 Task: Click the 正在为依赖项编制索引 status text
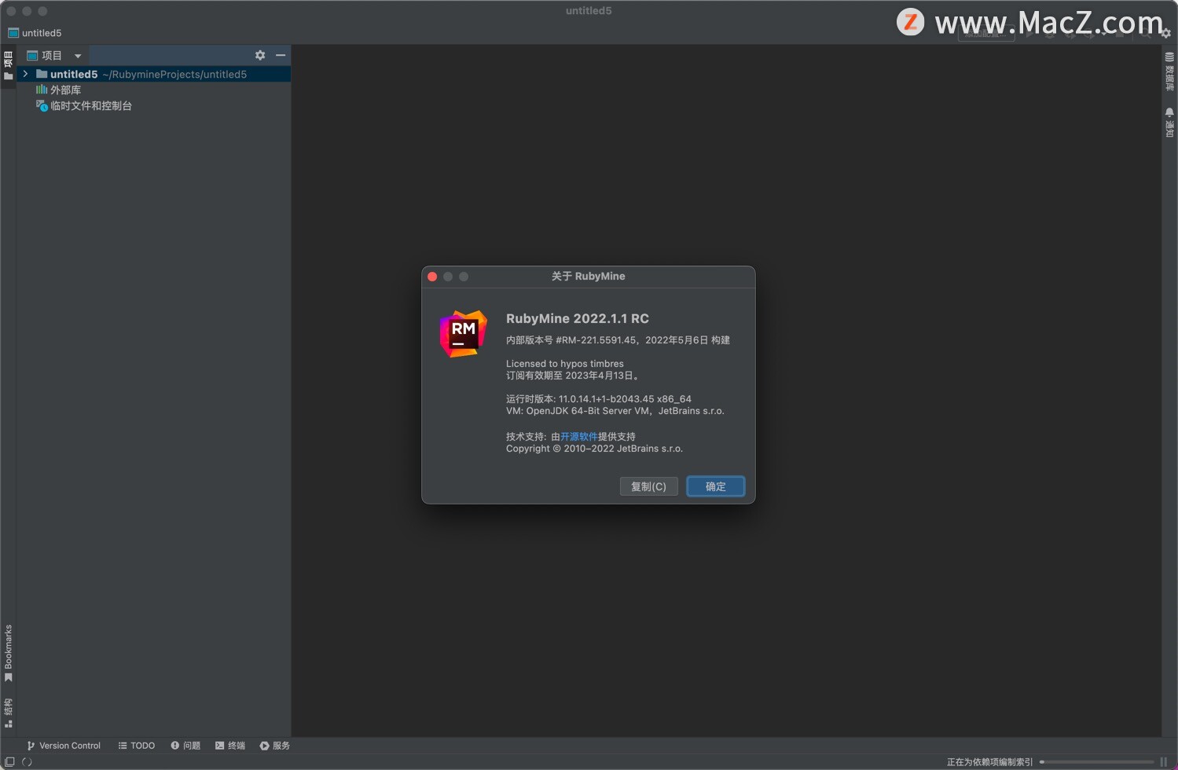point(990,761)
